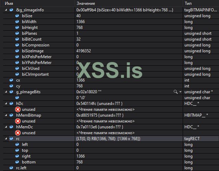Collapse the g_pImageBits variable node
This screenshot has height=171, width=219.
coord(6,92)
